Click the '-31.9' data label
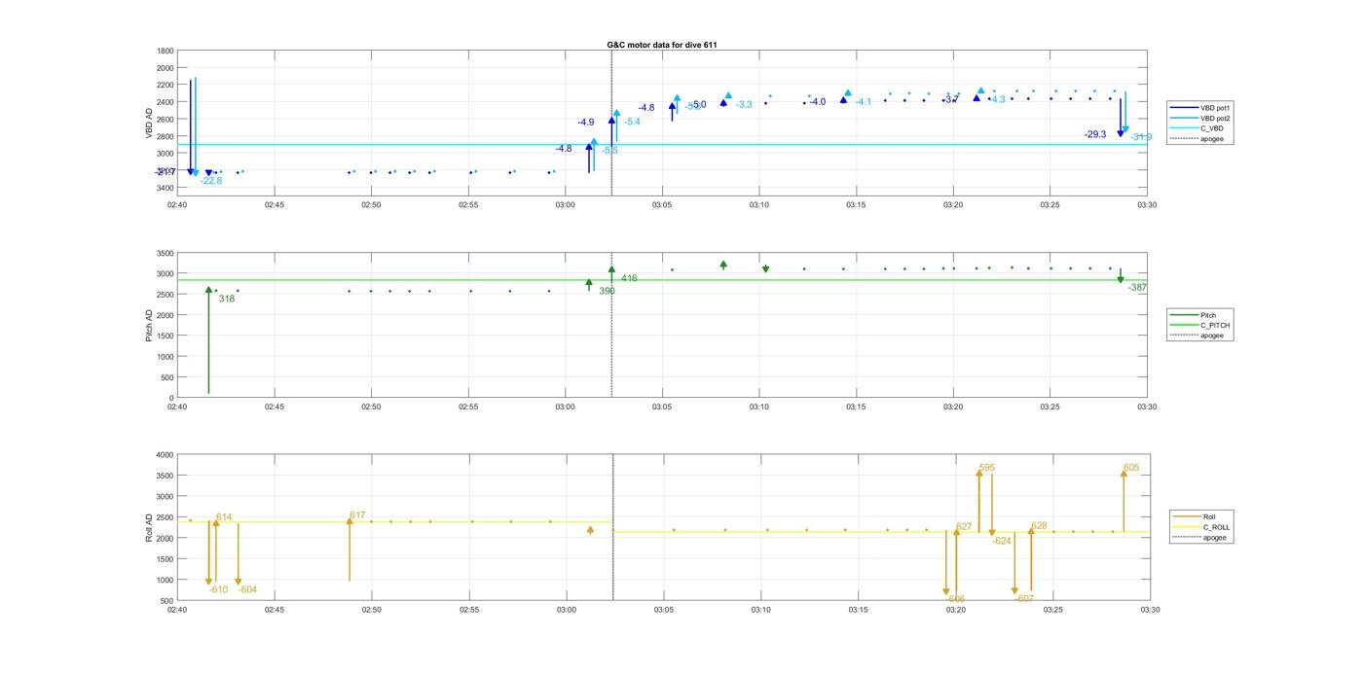Screen dimensions: 1363x674 1141,137
